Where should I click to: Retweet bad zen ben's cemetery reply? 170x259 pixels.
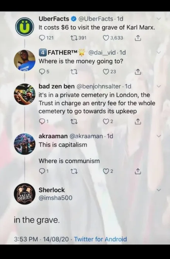tap(74, 122)
